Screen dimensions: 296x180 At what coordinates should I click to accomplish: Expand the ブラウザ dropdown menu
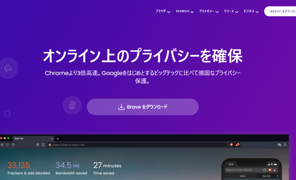(x=163, y=11)
